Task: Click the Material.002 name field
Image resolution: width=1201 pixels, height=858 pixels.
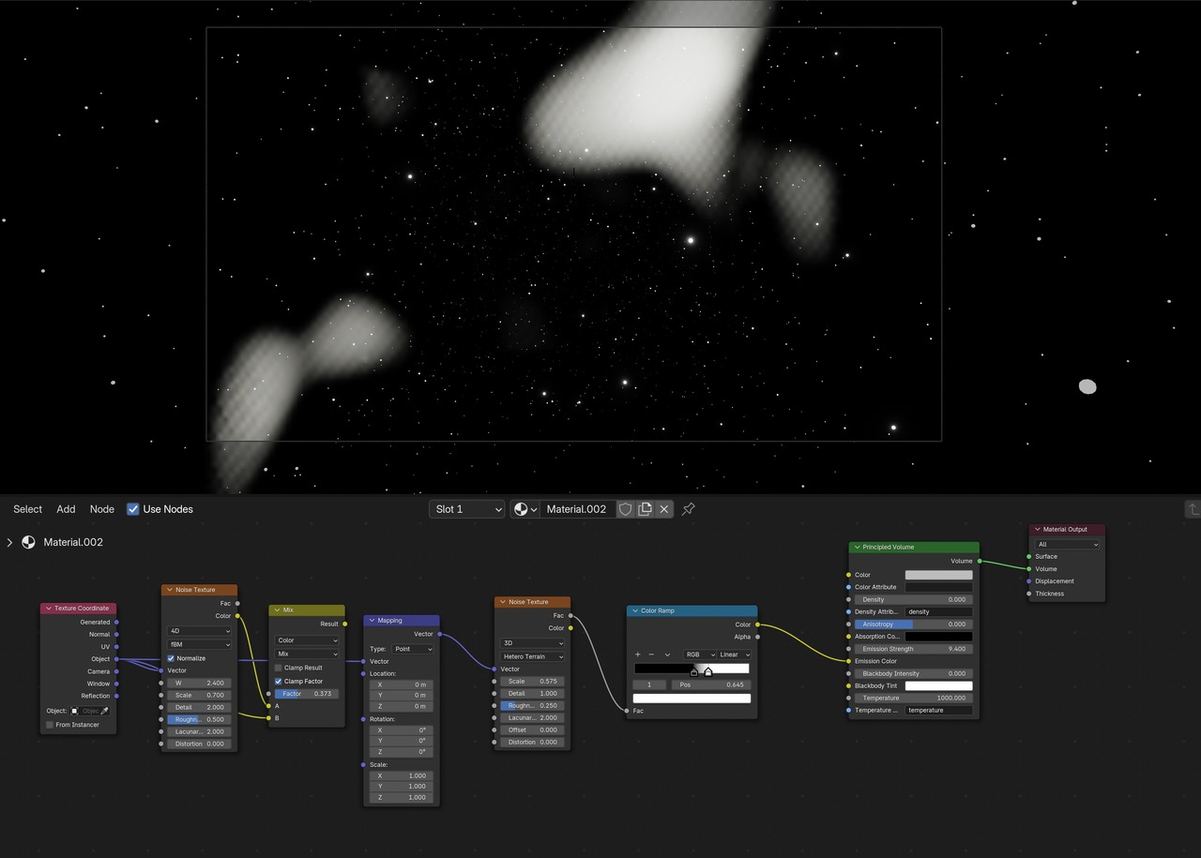Action: click(x=577, y=509)
